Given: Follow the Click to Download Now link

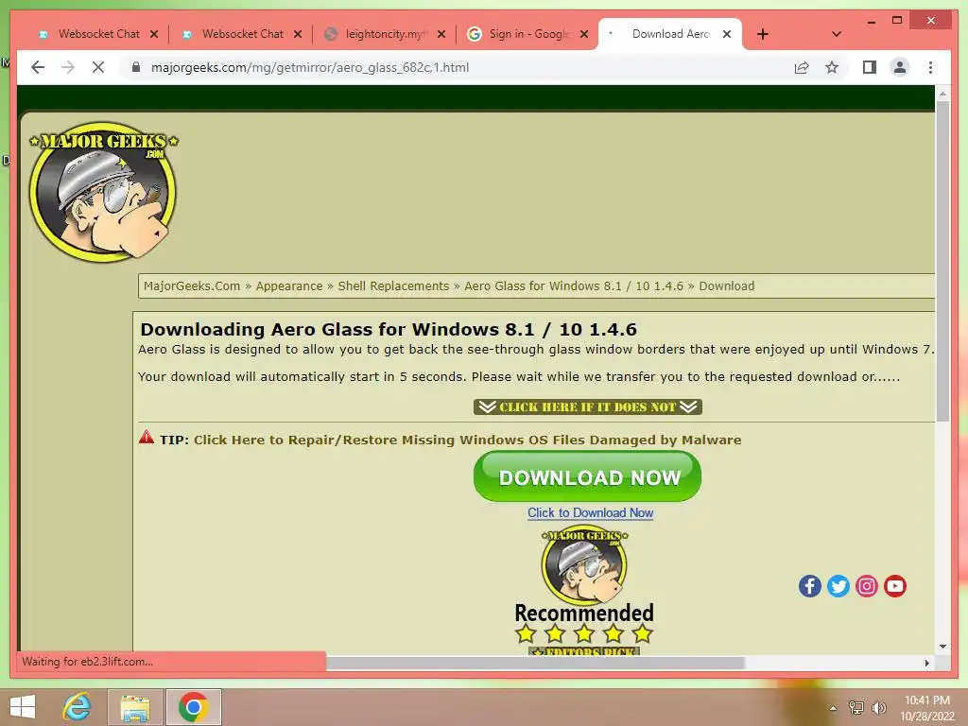Looking at the screenshot, I should 590,512.
